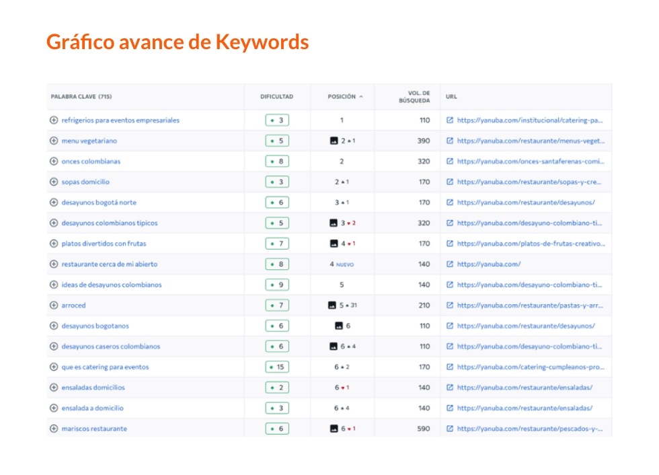Open URL link https://yanuba.com/
Viewport: 659px width, 475px height.
(x=489, y=264)
